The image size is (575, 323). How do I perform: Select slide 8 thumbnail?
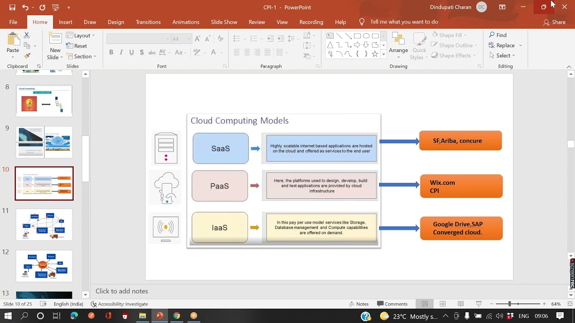pyautogui.click(x=44, y=101)
